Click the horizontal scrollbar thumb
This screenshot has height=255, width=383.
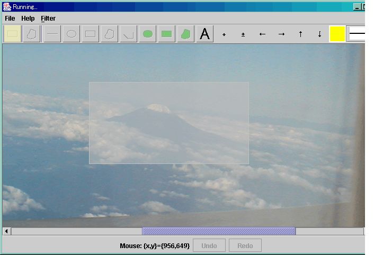pos(219,231)
